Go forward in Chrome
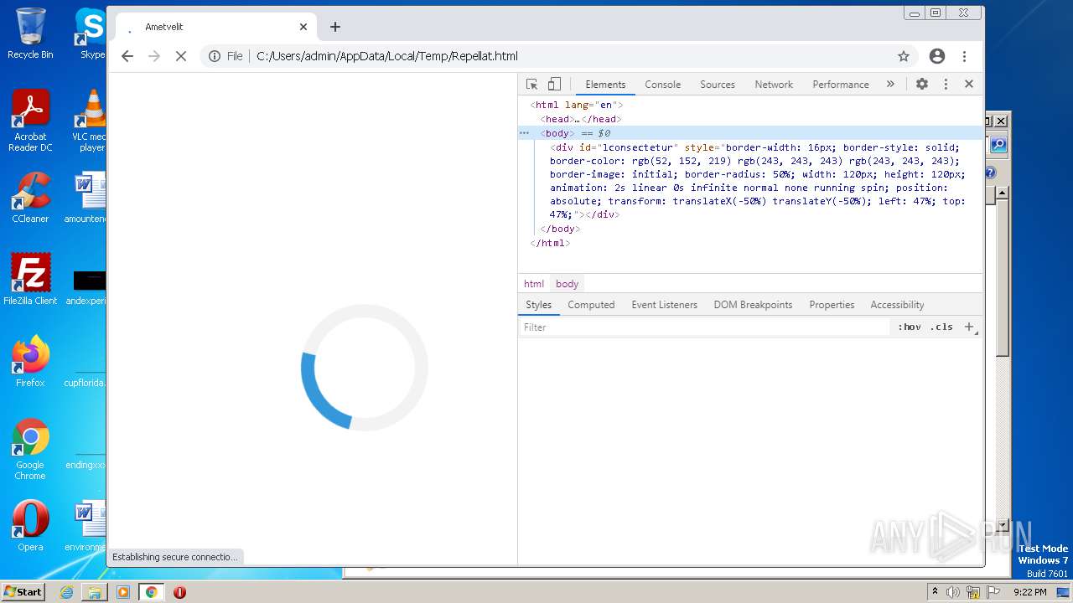 pyautogui.click(x=154, y=56)
